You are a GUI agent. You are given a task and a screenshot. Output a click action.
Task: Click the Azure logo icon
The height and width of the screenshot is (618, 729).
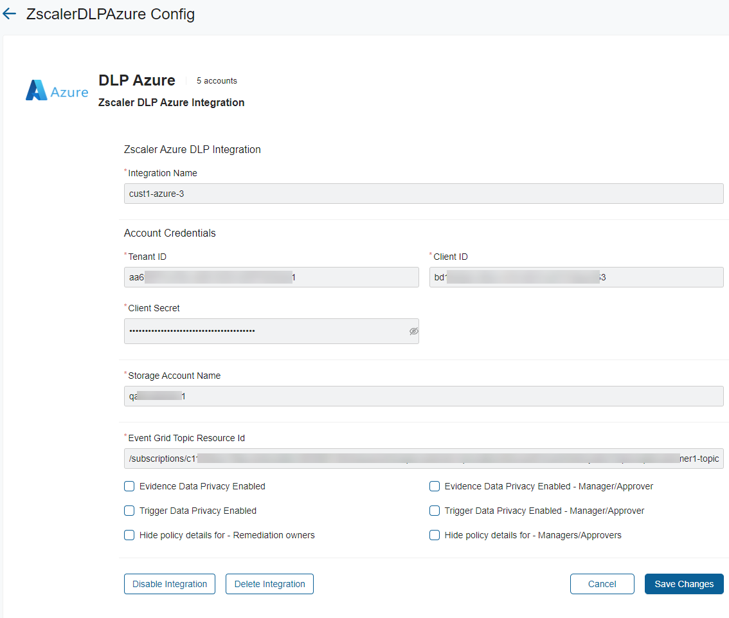coord(57,91)
